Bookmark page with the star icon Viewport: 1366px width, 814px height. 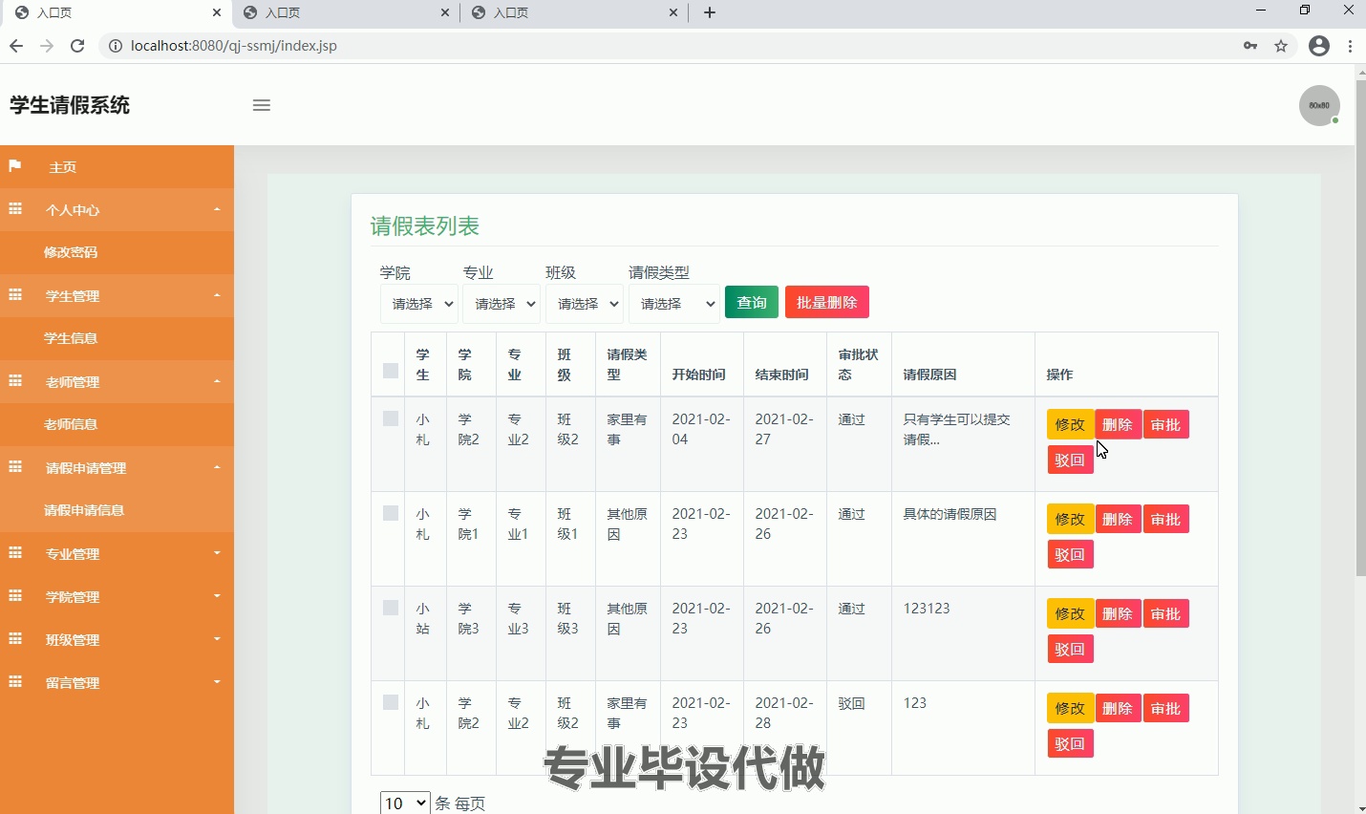(1282, 46)
